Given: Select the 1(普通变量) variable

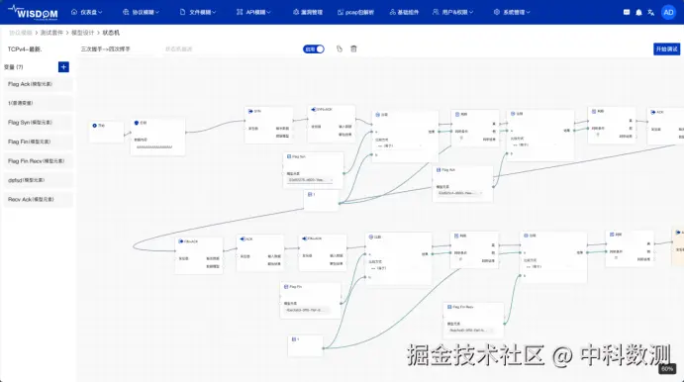Looking at the screenshot, I should click(38, 103).
